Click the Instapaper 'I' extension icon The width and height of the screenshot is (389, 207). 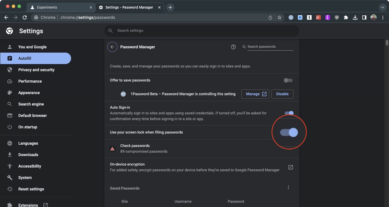pos(309,17)
